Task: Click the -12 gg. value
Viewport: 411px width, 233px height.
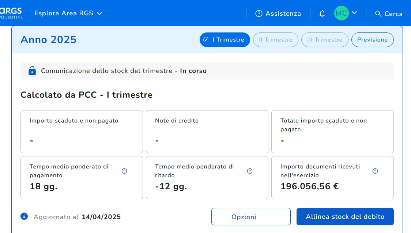Action: [171, 186]
